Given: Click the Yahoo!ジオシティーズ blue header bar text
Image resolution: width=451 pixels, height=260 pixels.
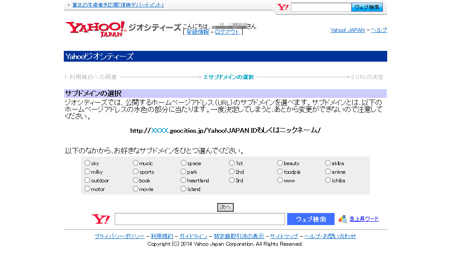Looking at the screenshot, I should click(99, 56).
